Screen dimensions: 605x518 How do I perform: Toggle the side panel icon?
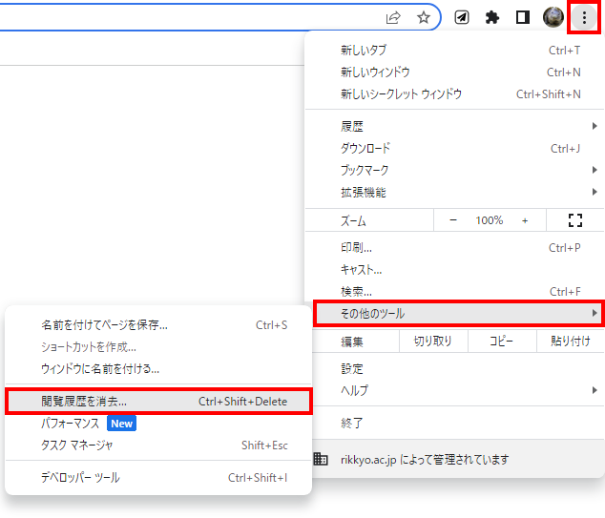point(523,17)
